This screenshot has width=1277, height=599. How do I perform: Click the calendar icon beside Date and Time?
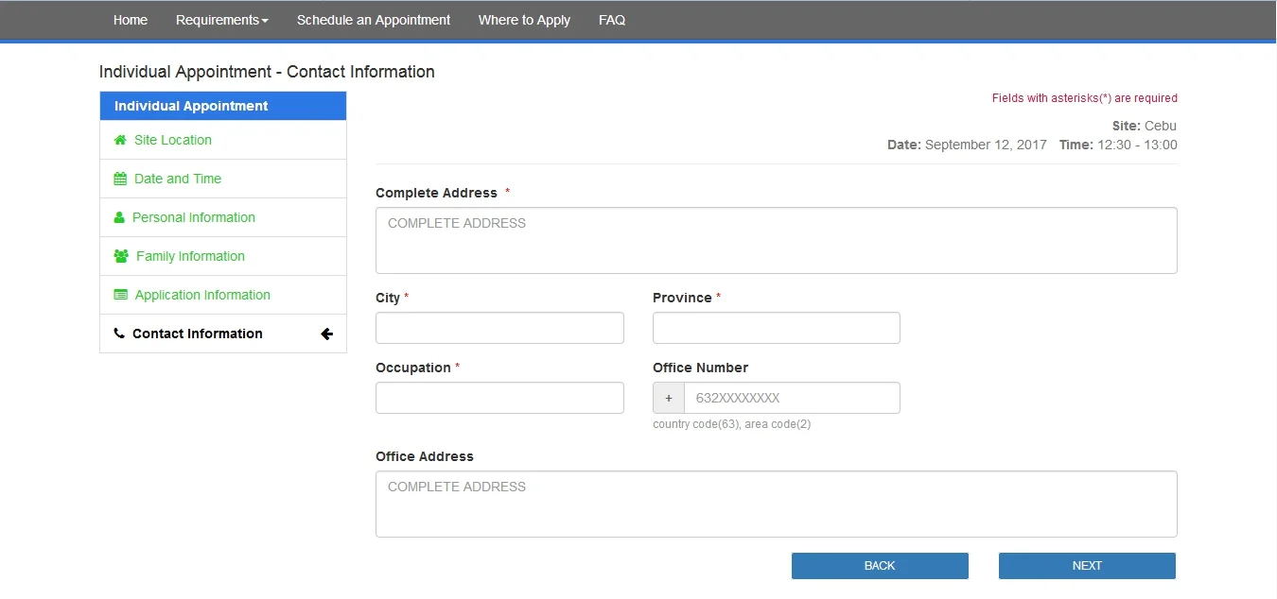click(x=120, y=179)
